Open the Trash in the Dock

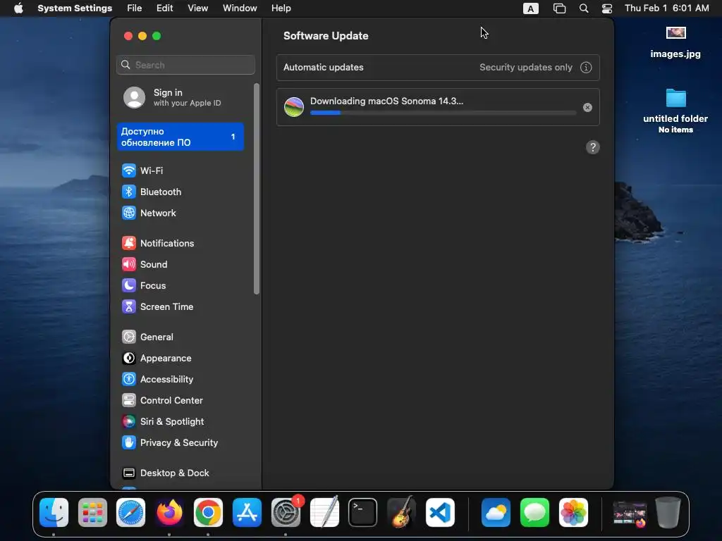click(x=668, y=513)
